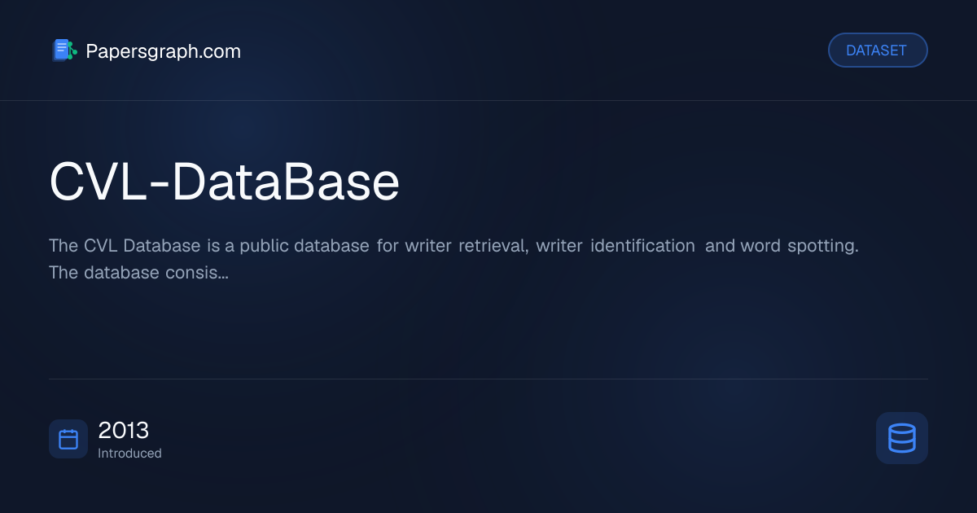Click the CVL-DataBase title heading

pyautogui.click(x=225, y=182)
